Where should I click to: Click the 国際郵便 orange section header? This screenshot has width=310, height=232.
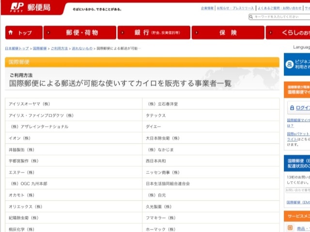pos(142,62)
